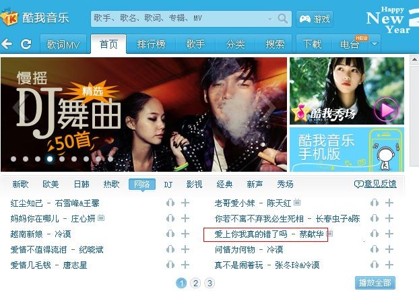
Task: Add 越南新娘 to playlist with plus icon
Action: click(185, 234)
